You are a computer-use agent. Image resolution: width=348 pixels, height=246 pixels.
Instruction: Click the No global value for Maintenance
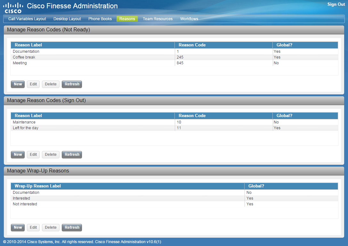[x=276, y=122]
